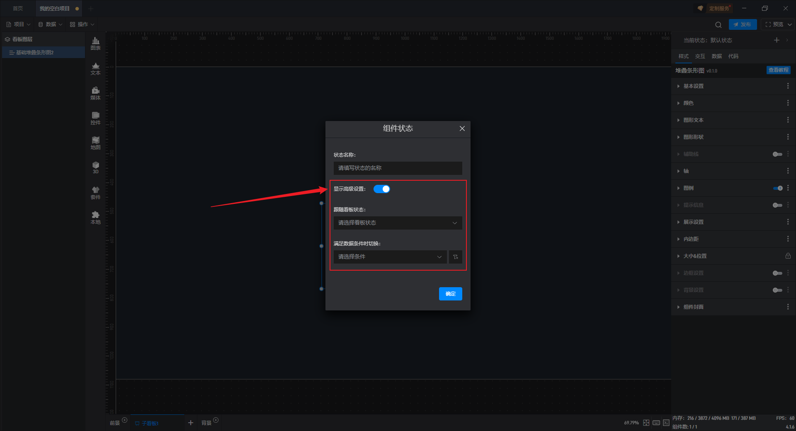Screen dimensions: 796x431
Task: Open the 预览 dropdown arrow
Action: pyautogui.click(x=790, y=24)
